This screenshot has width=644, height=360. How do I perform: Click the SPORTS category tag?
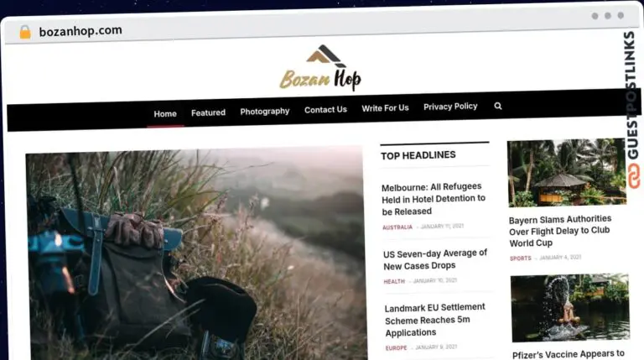tap(521, 258)
